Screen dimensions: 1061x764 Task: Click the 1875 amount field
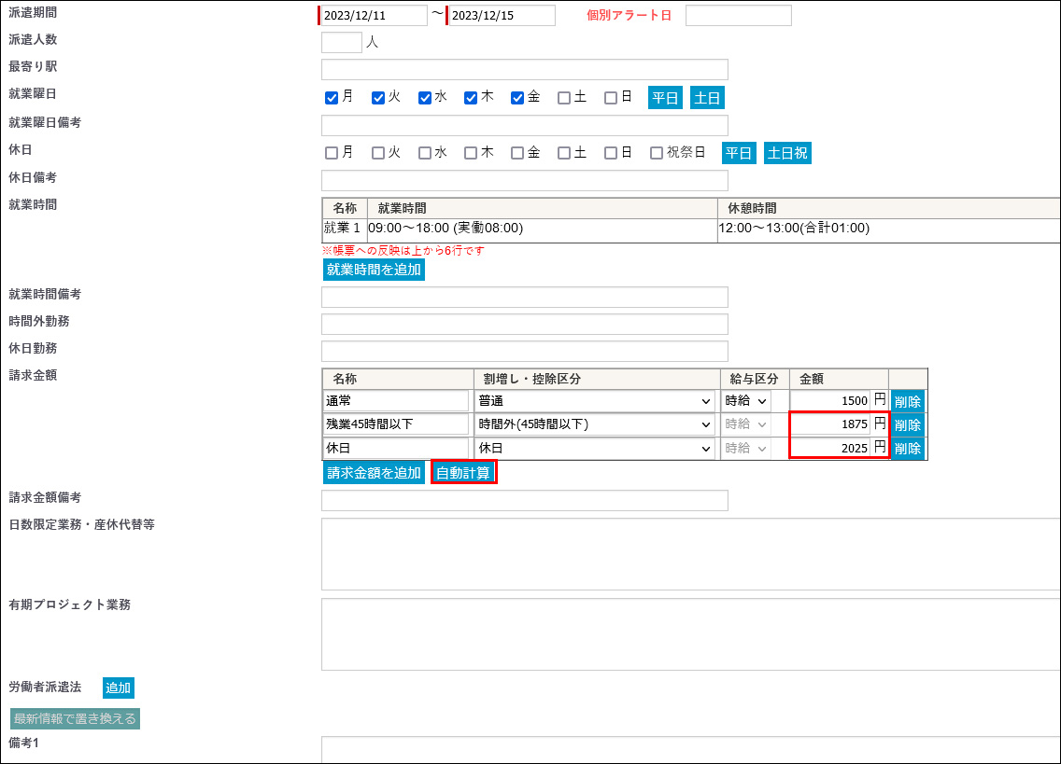830,424
